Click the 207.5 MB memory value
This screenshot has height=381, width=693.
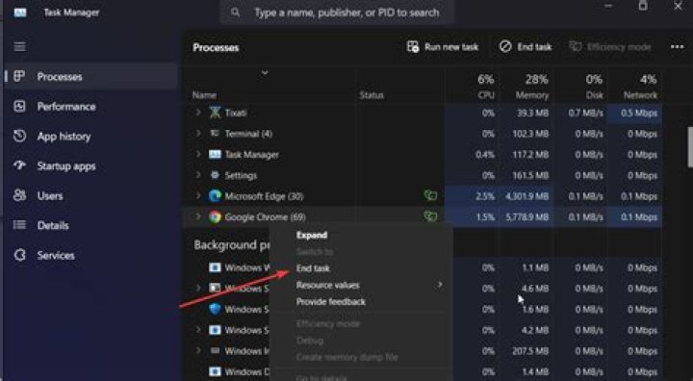530,351
